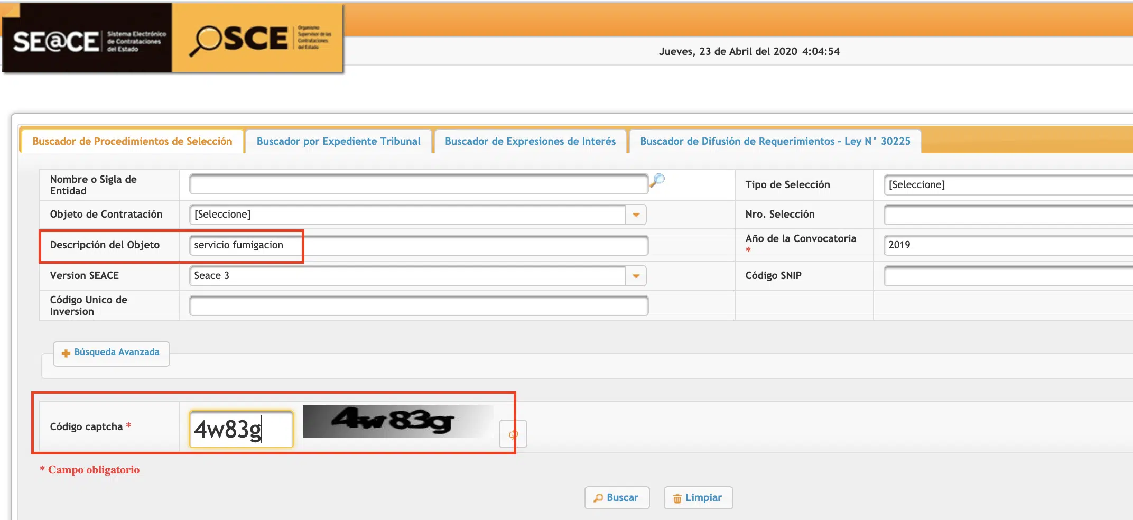Open Buscador de Expresiones de Interés tab
The height and width of the screenshot is (520, 1133).
pyautogui.click(x=530, y=142)
